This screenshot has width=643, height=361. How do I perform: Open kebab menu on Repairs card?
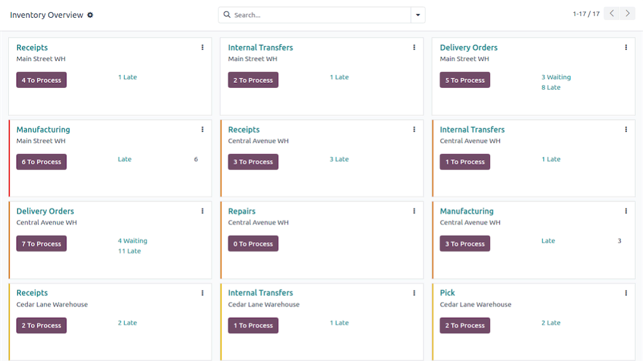(x=414, y=211)
